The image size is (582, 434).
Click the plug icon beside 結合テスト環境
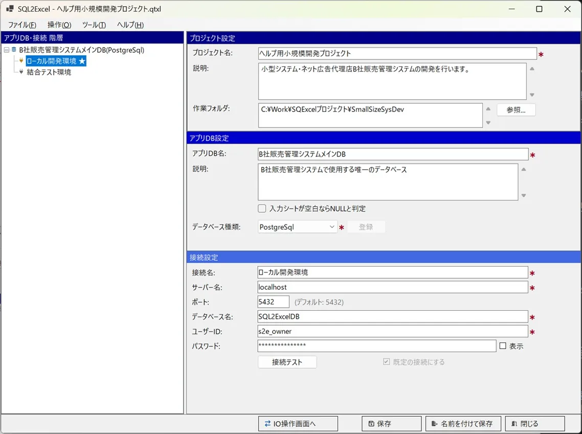21,72
